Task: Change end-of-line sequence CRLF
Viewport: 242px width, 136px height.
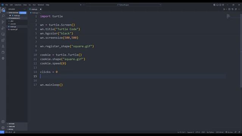Action: [203, 132]
